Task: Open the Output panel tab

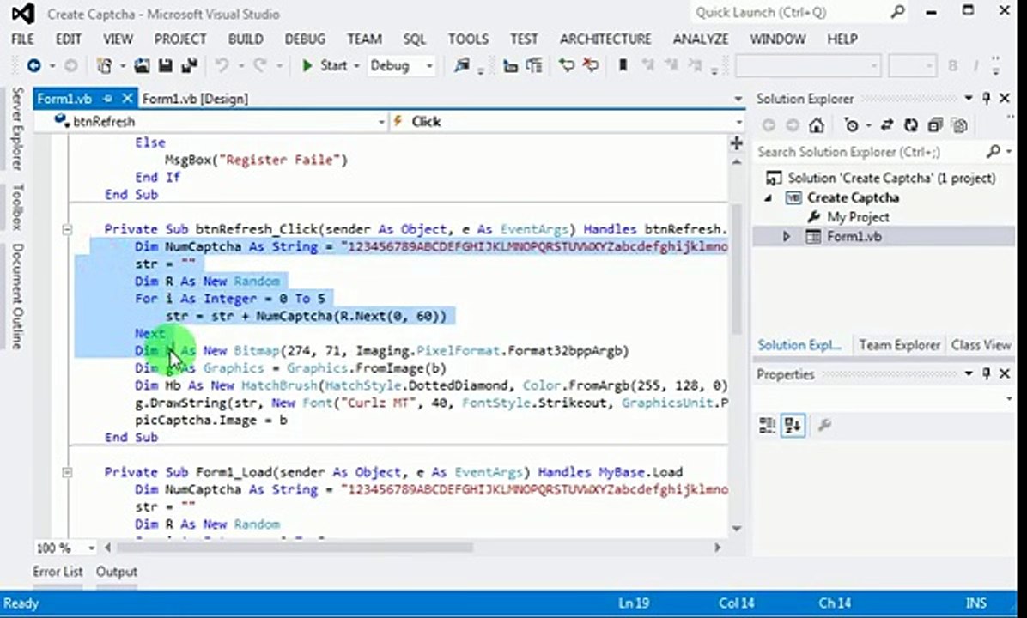Action: pos(117,572)
